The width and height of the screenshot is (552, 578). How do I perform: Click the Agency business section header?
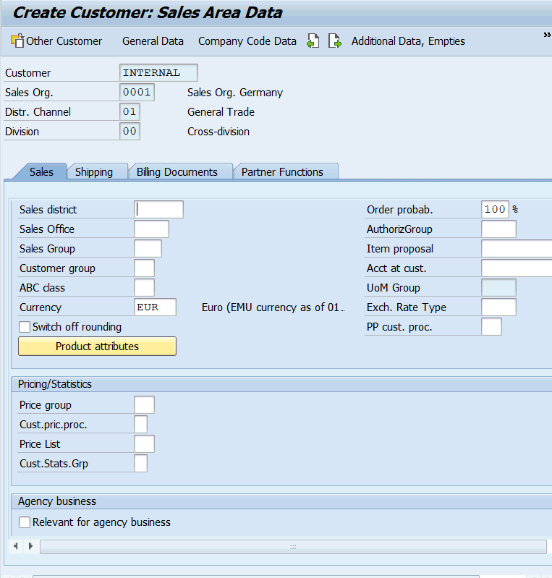coord(56,501)
